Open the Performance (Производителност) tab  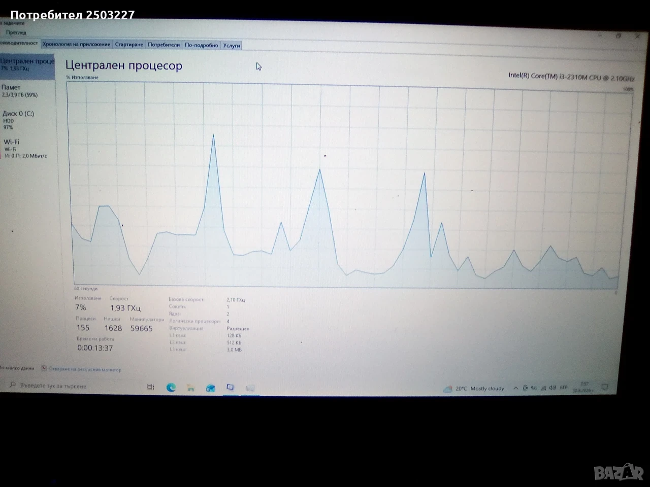coord(19,44)
